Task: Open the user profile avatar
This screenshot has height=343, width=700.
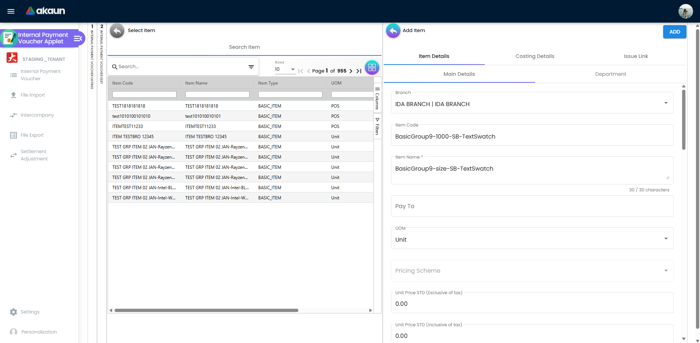Action: [685, 11]
